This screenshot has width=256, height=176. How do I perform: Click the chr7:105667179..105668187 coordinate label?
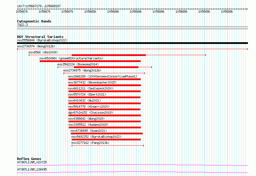coord(39,6)
